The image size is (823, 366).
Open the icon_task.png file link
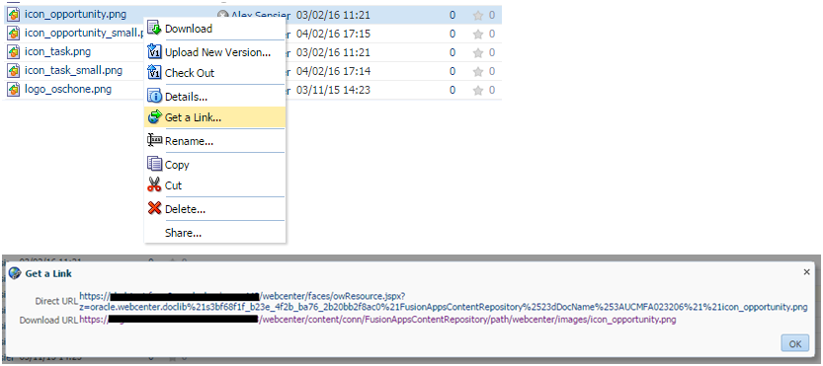pyautogui.click(x=57, y=52)
